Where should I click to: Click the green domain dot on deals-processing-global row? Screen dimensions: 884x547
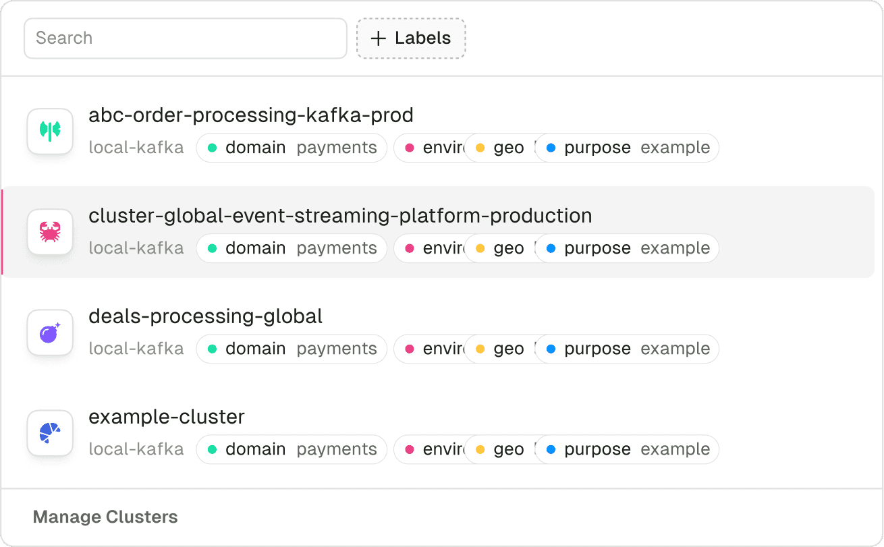212,349
